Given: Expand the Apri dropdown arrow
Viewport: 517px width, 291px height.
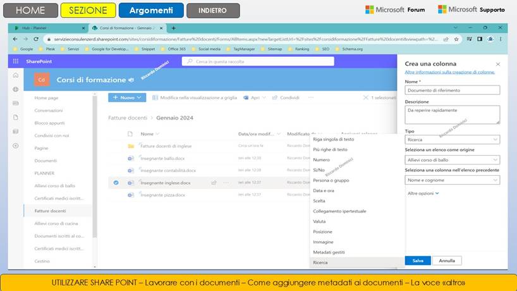Looking at the screenshot, I should (x=264, y=97).
